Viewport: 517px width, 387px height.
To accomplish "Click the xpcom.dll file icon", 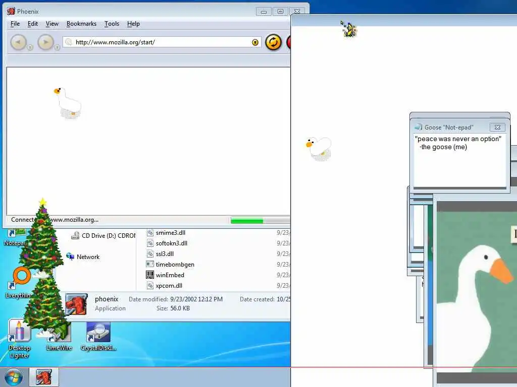I will coord(150,285).
